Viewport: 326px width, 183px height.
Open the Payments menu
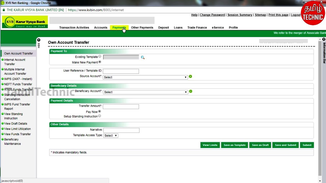coord(119,28)
